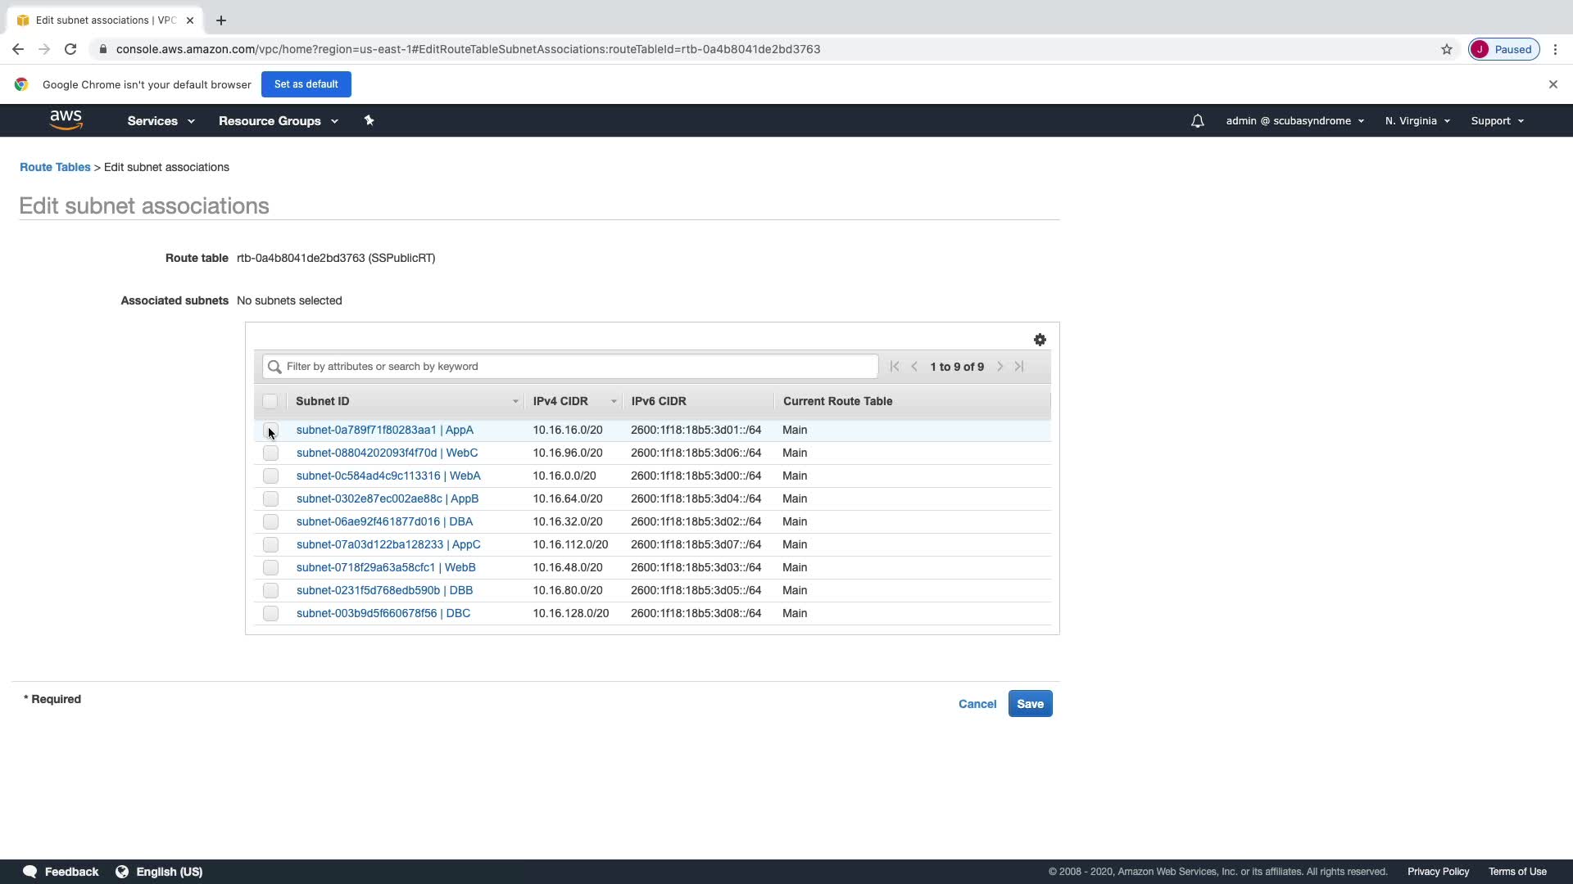Jump to last page of subnets

[x=1019, y=367]
